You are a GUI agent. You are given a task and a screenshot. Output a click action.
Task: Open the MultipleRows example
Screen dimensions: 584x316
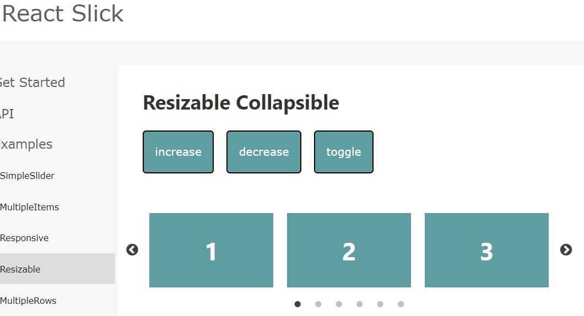pos(28,301)
